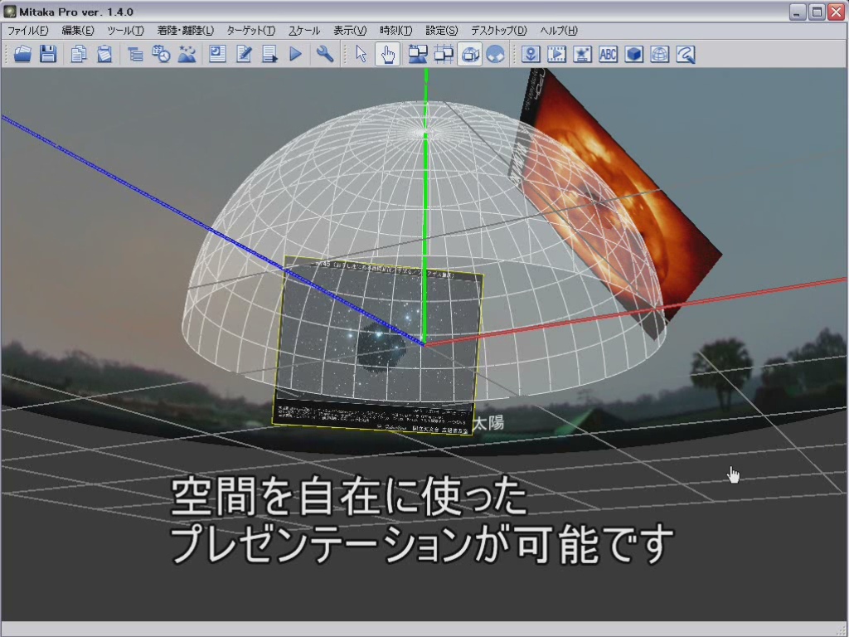Close the Mitaka Pro window
Viewport: 849px width, 637px height.
pos(836,12)
